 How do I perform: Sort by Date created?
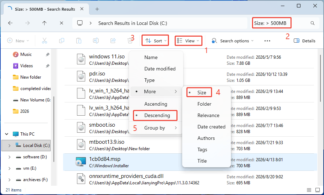pyautogui.click(x=206, y=127)
